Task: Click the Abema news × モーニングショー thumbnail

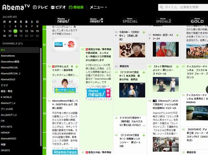Action: pyautogui.click(x=65, y=45)
